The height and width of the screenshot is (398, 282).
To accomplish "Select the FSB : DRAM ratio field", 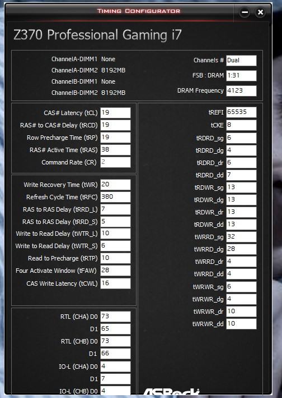I will click(x=241, y=76).
